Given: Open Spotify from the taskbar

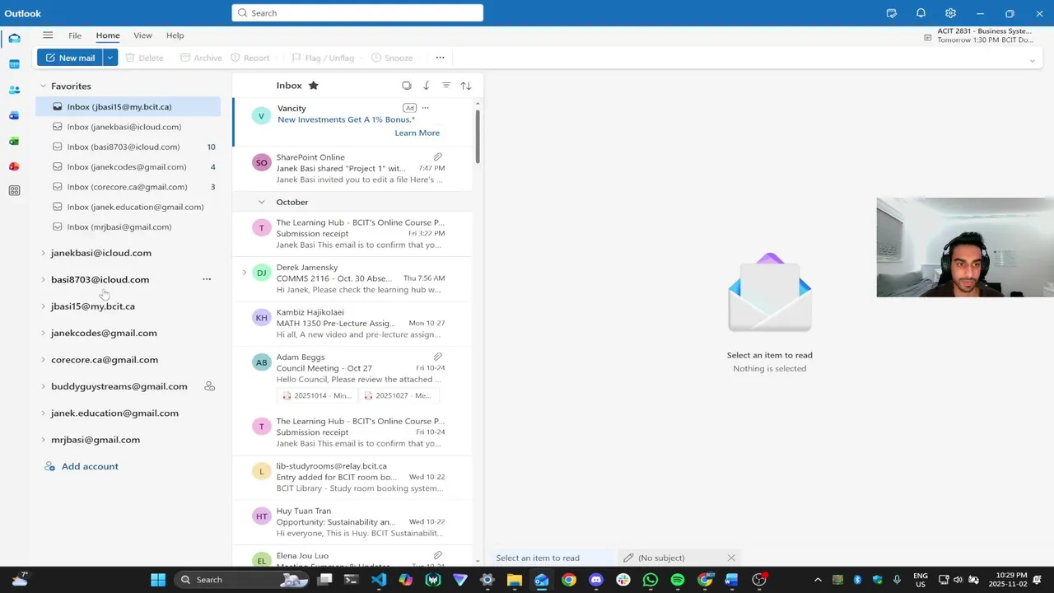Looking at the screenshot, I should pos(678,580).
